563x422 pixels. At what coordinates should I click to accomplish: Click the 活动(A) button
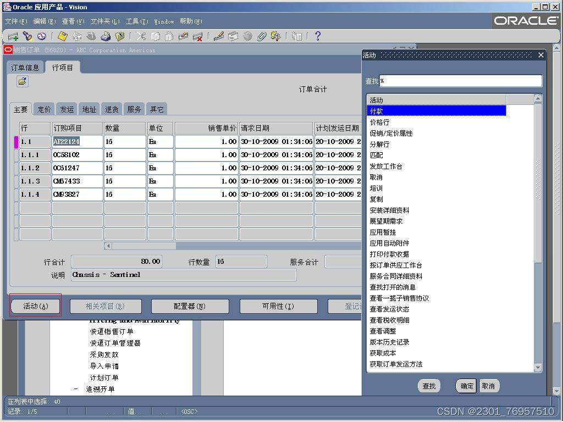[36, 306]
